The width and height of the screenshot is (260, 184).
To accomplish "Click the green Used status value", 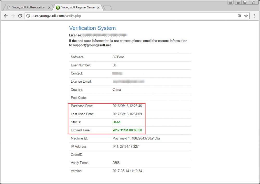I will [x=116, y=122].
